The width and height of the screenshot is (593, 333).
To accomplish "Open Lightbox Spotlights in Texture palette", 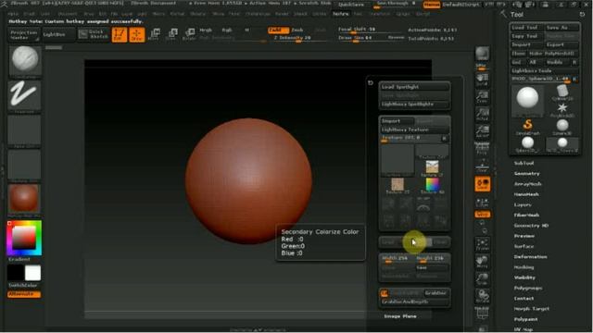I will click(x=414, y=104).
